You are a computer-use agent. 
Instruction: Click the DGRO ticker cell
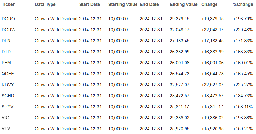[x=8, y=19]
